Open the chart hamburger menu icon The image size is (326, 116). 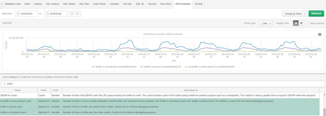pyautogui.click(x=320, y=35)
